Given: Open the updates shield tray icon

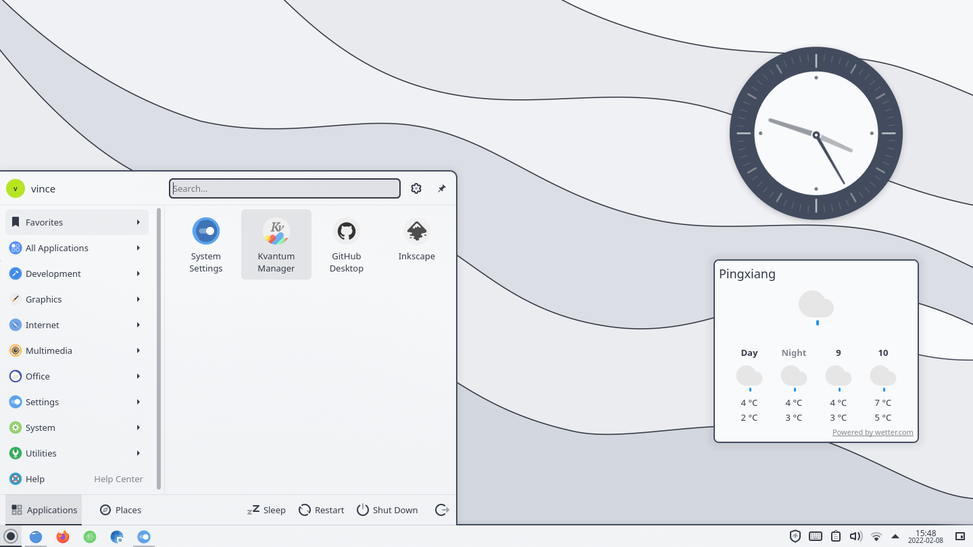Looking at the screenshot, I should coord(795,536).
